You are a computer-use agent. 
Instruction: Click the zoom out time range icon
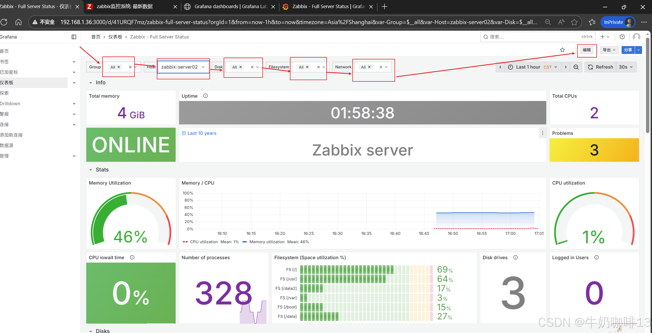click(x=576, y=67)
